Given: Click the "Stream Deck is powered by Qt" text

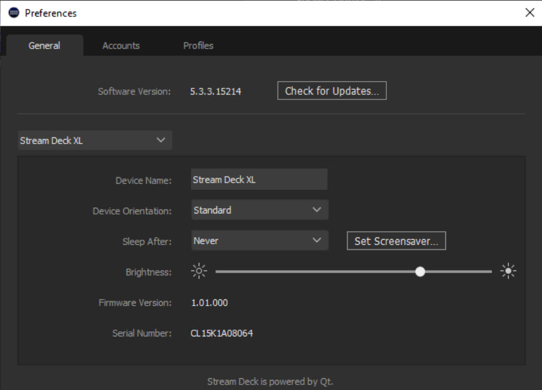Looking at the screenshot, I should (x=270, y=382).
